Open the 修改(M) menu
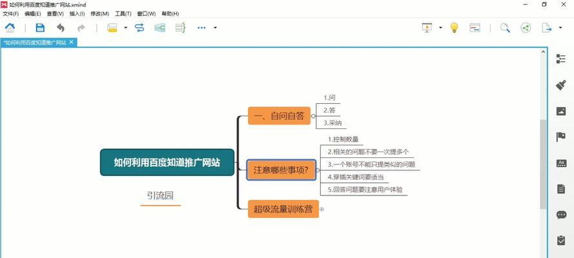Screen dimensions: 574x258 99,14
